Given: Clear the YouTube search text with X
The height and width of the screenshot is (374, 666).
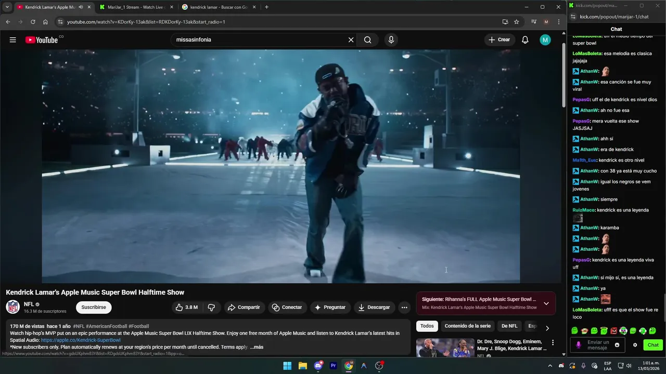Looking at the screenshot, I should tap(351, 40).
